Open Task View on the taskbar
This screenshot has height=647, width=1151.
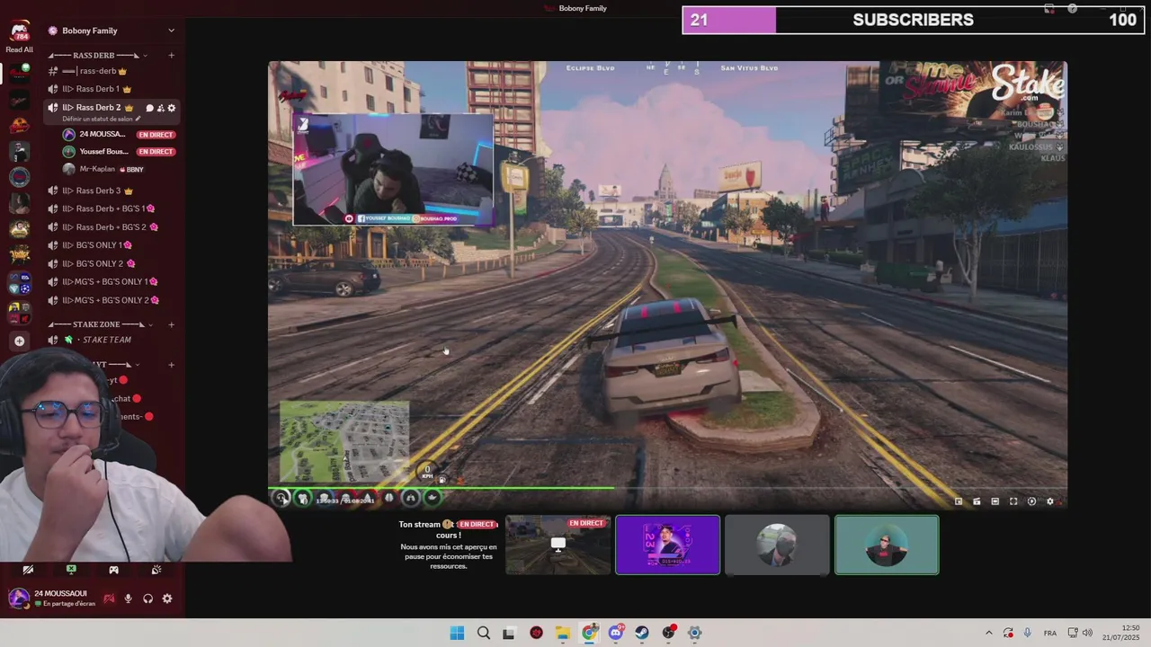(x=509, y=633)
